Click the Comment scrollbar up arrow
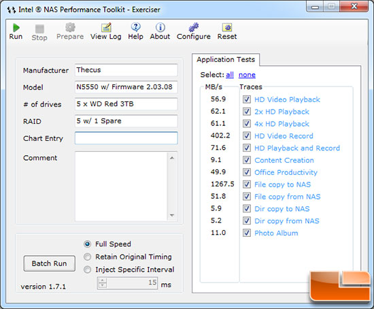Viewport: 374px width, 309px height. 172,158
